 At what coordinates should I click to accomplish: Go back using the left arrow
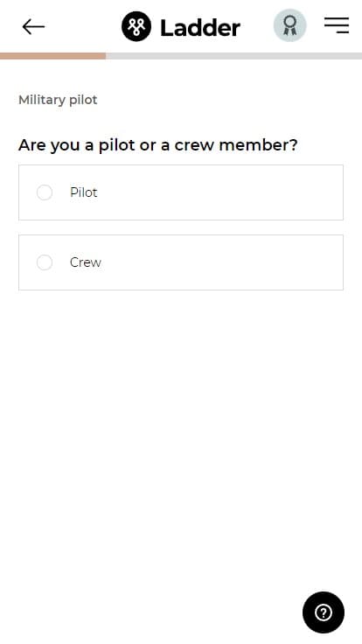[x=33, y=27]
